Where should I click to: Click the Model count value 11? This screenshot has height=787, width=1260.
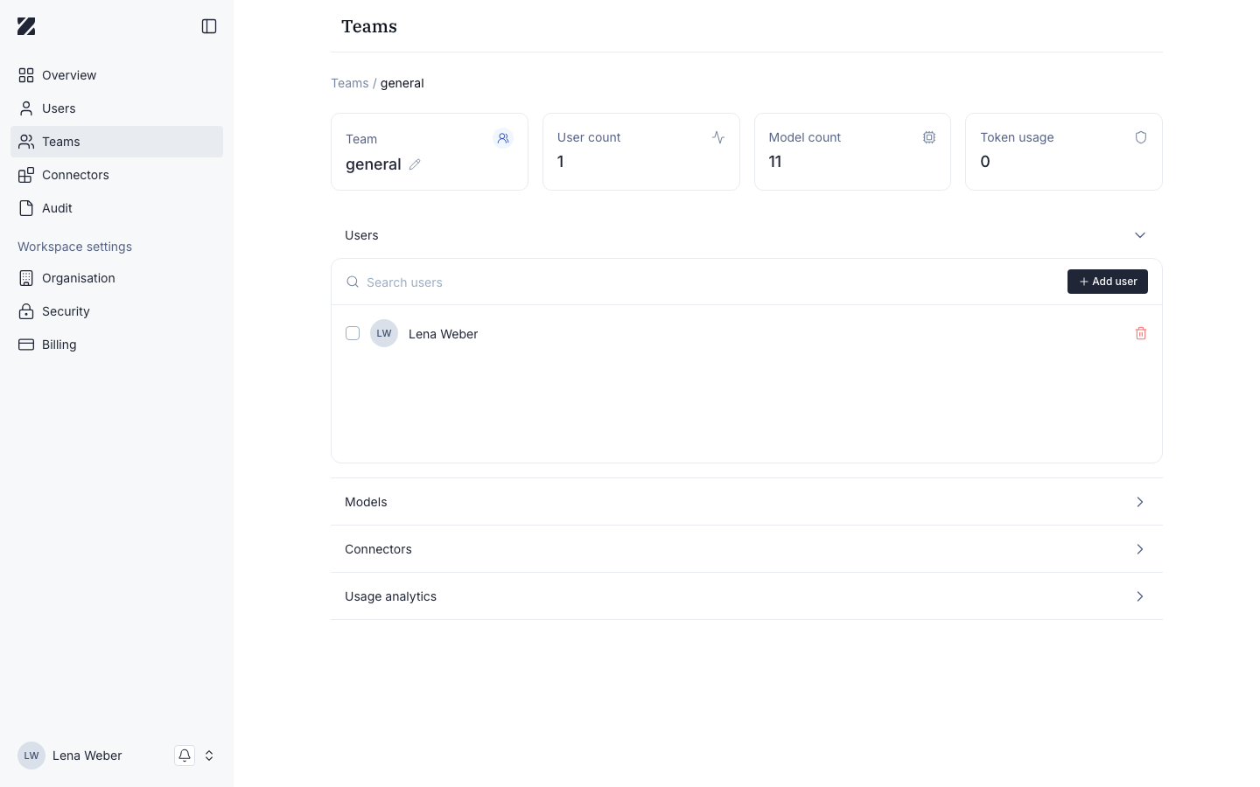[x=775, y=162]
